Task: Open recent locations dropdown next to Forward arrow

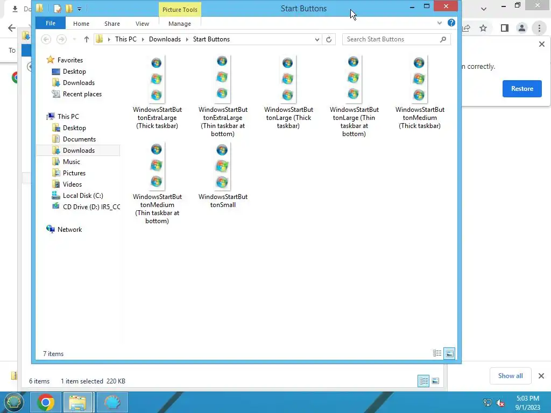Action: click(74, 39)
